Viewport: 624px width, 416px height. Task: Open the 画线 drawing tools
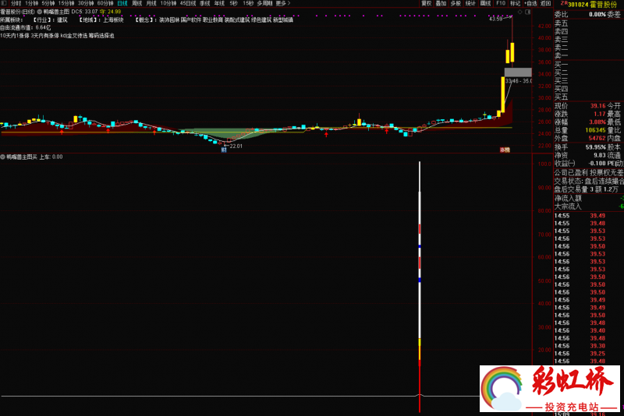(485, 3)
